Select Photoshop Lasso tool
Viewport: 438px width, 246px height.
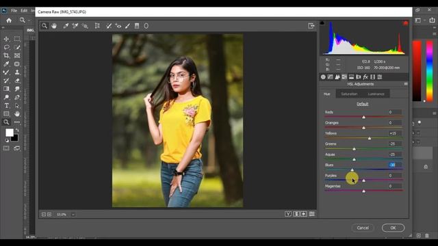(6, 47)
